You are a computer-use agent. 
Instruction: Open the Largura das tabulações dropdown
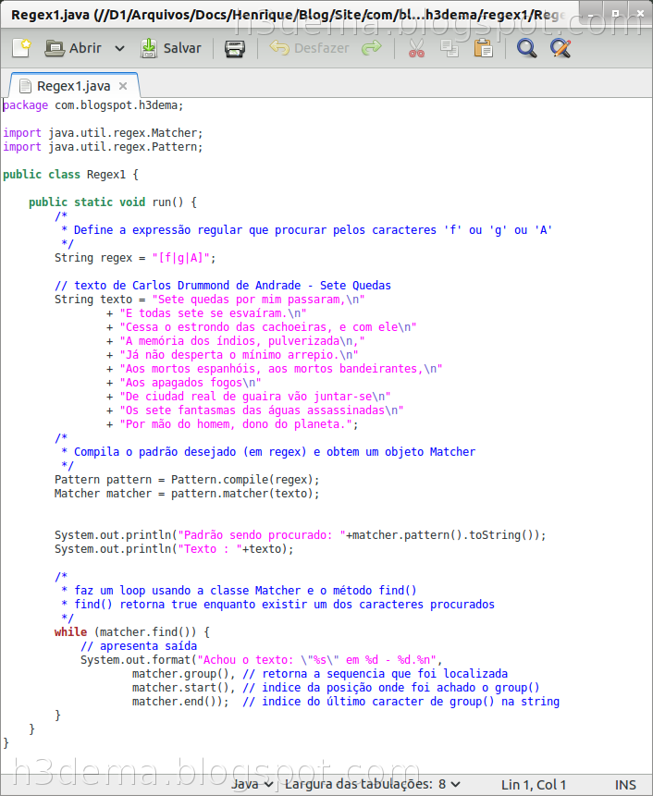click(x=373, y=784)
